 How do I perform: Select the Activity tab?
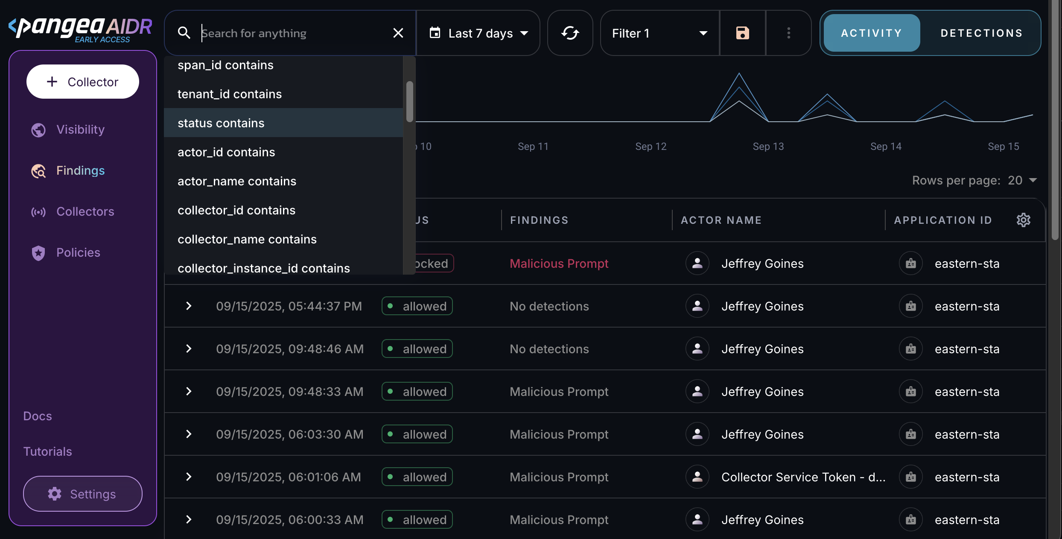[871, 33]
